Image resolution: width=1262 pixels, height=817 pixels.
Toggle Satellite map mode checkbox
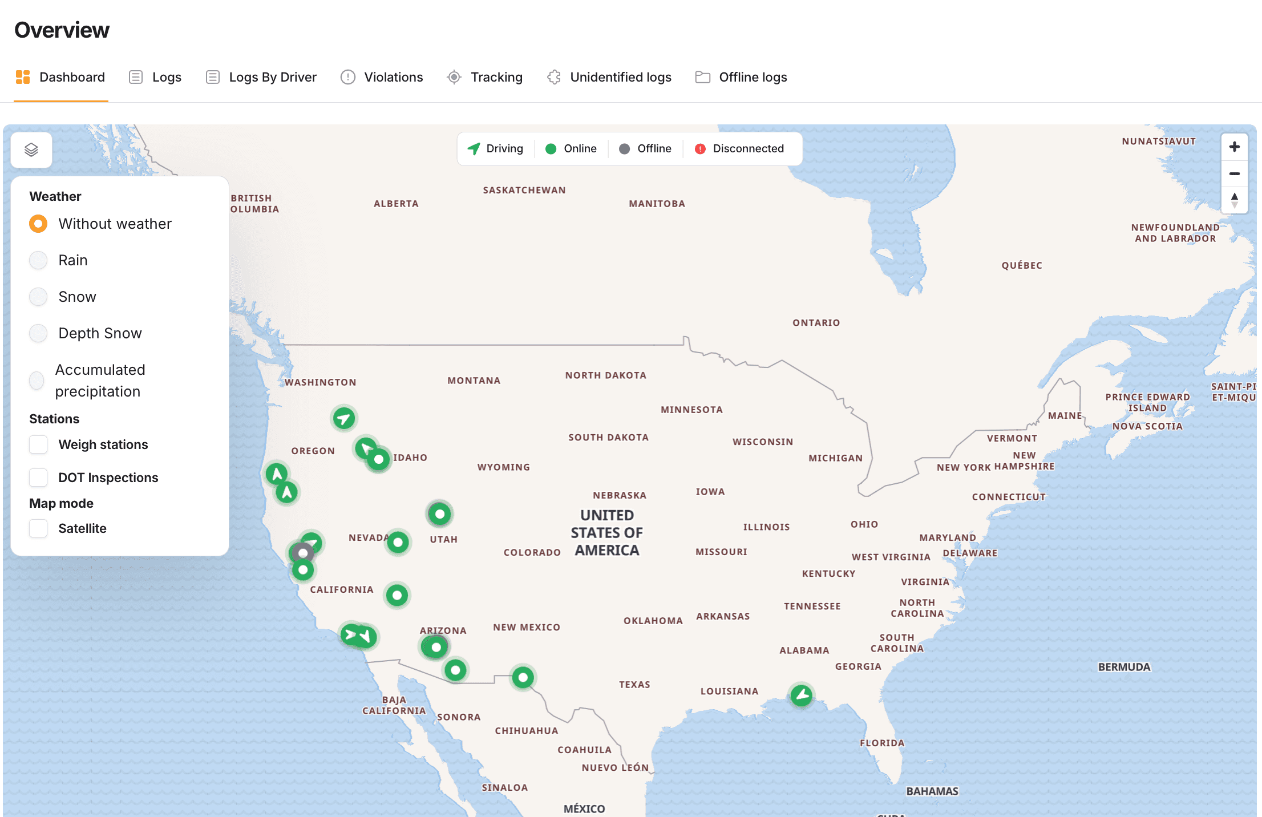point(38,528)
